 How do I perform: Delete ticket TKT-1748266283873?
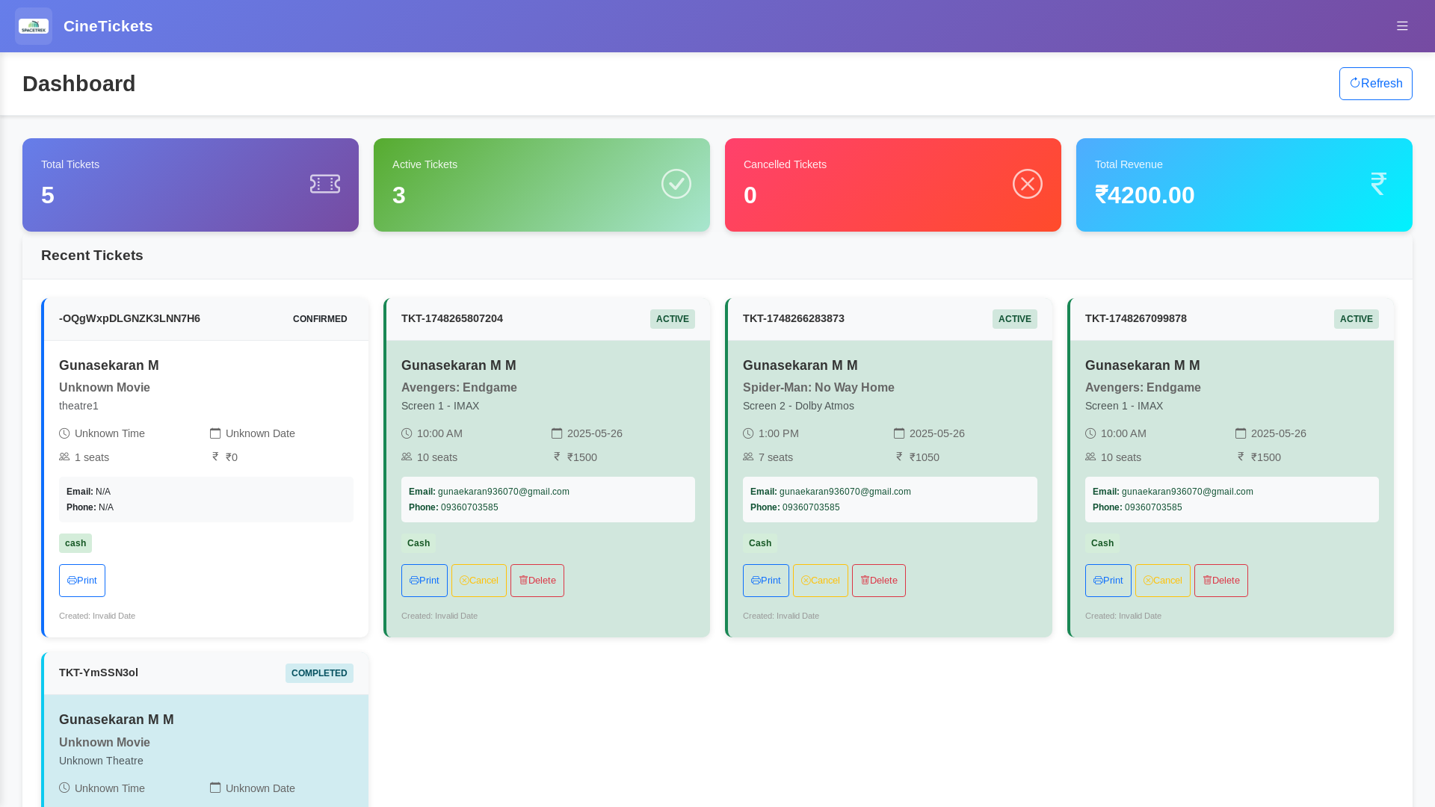[879, 581]
